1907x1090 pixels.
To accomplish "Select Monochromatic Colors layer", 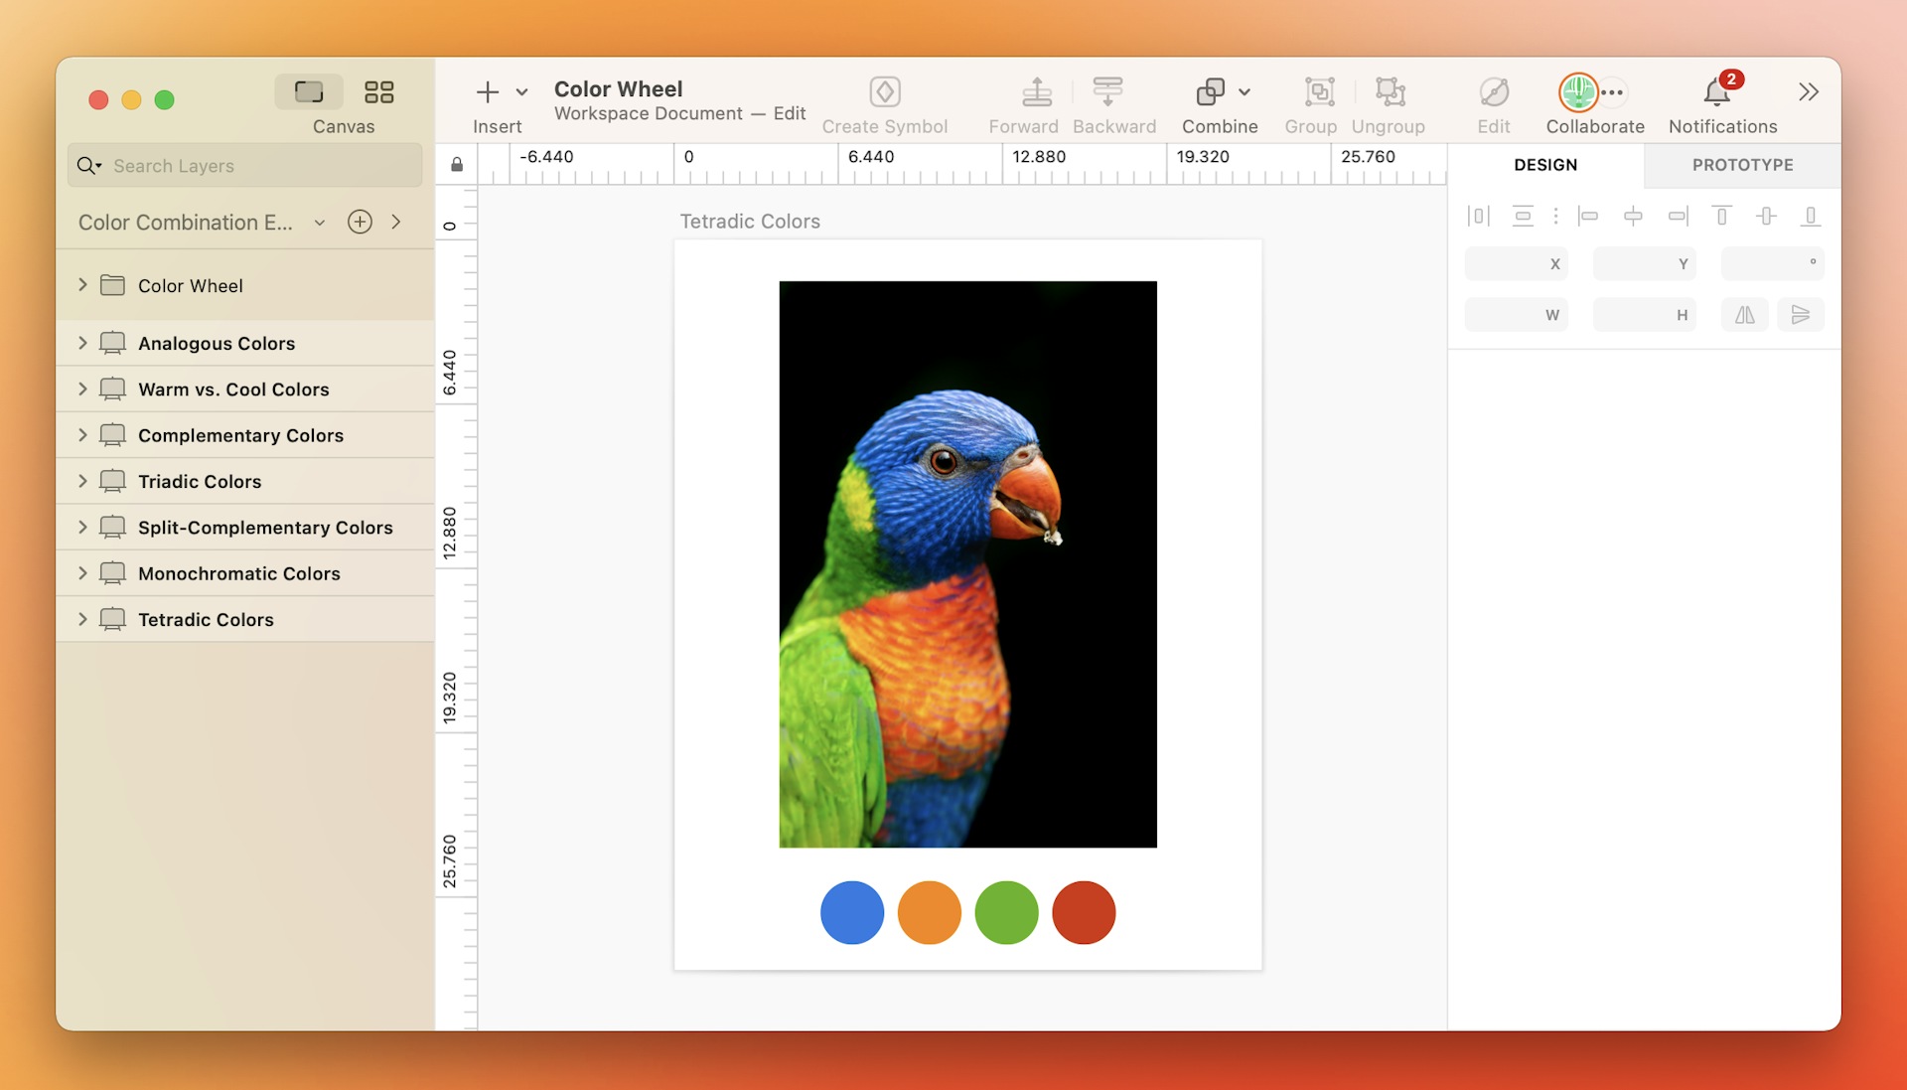I will coord(245,573).
